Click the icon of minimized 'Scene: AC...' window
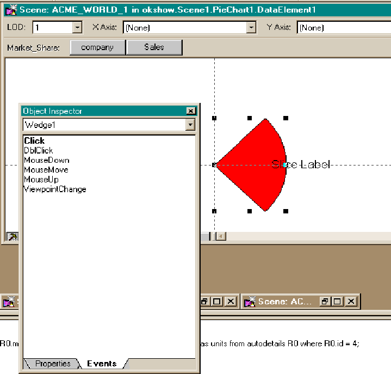This screenshot has width=391, height=374. (251, 301)
